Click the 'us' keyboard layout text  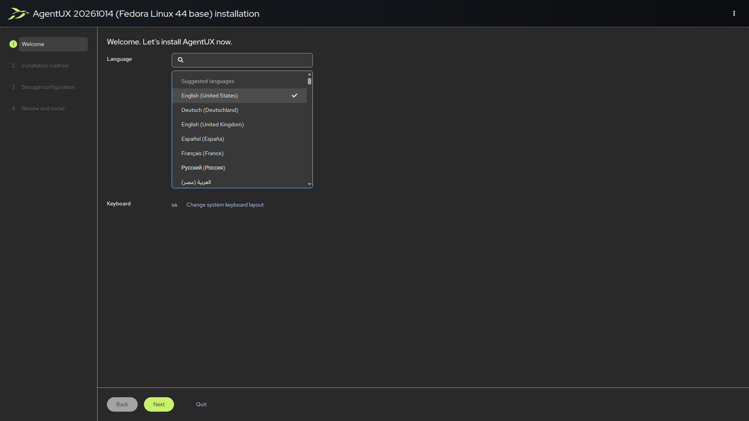point(174,205)
